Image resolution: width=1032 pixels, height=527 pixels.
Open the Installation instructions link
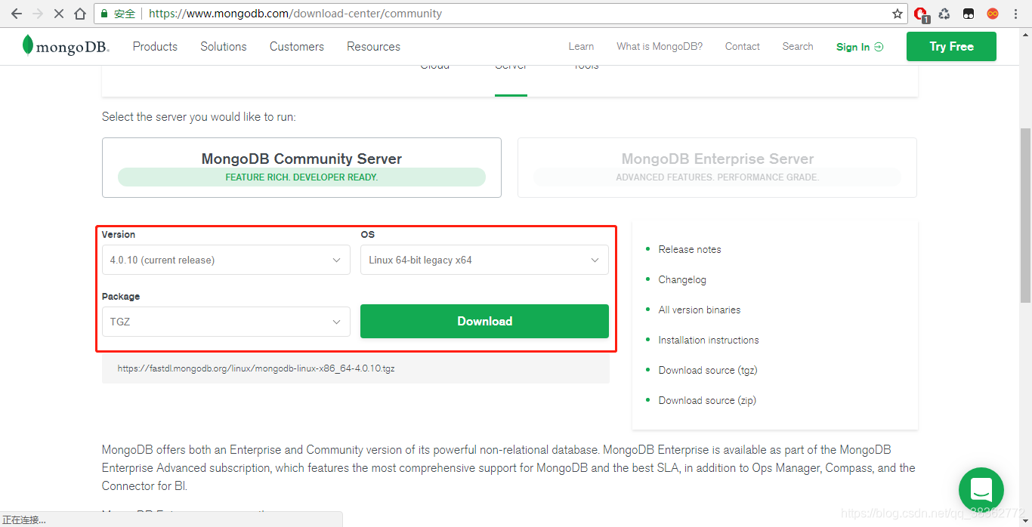(x=708, y=340)
